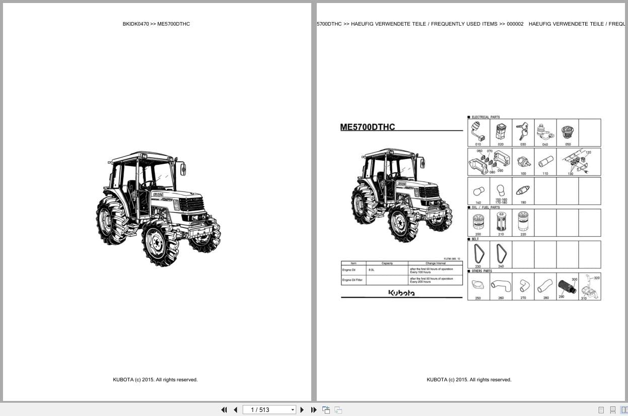Image resolution: width=628 pixels, height=416 pixels.
Task: Click the ME5700DTHC model heading
Action: coord(368,127)
